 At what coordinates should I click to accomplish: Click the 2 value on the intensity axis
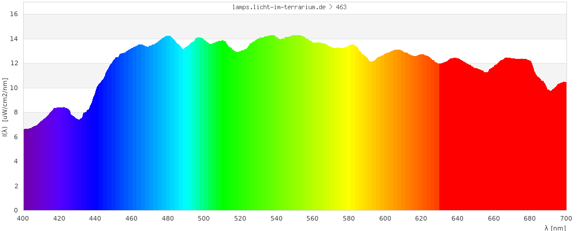coord(16,186)
